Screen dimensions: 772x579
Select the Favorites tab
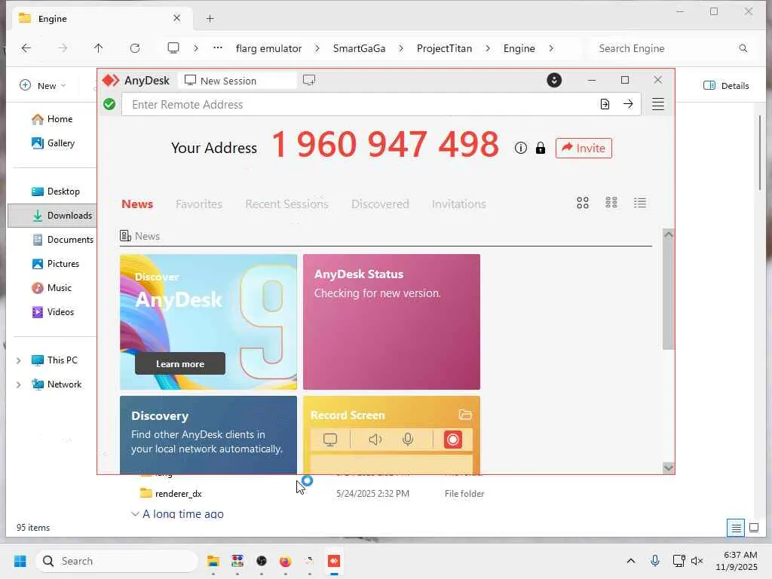click(x=199, y=204)
